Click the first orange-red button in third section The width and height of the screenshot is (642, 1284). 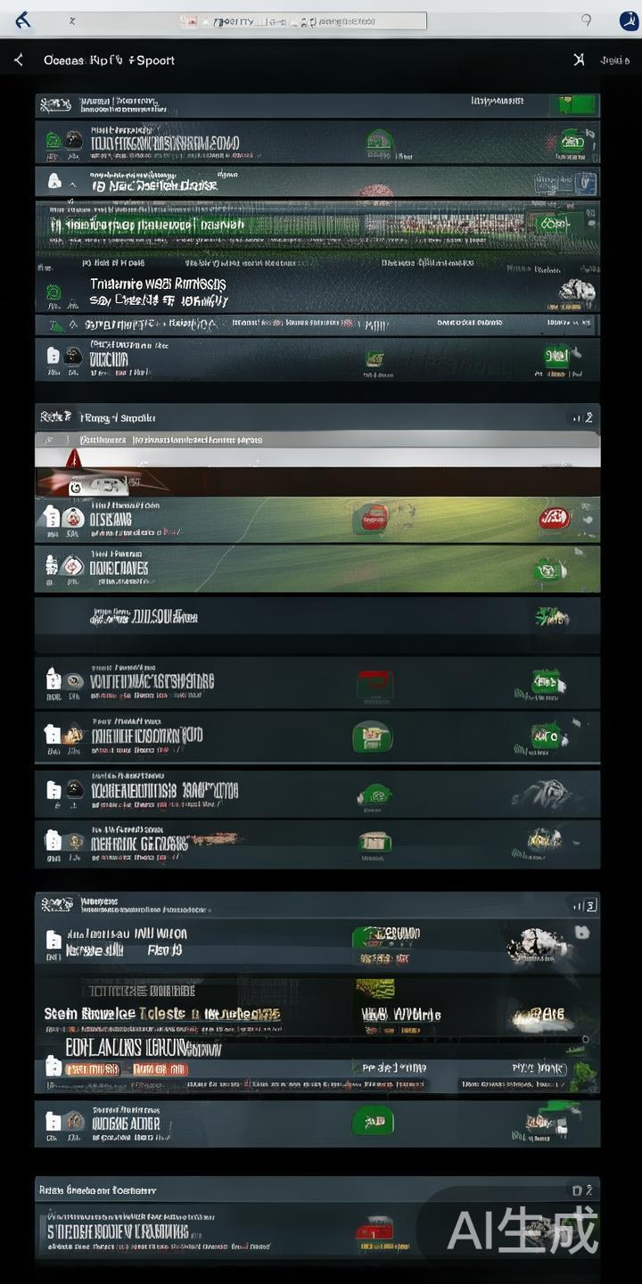coord(93,1069)
